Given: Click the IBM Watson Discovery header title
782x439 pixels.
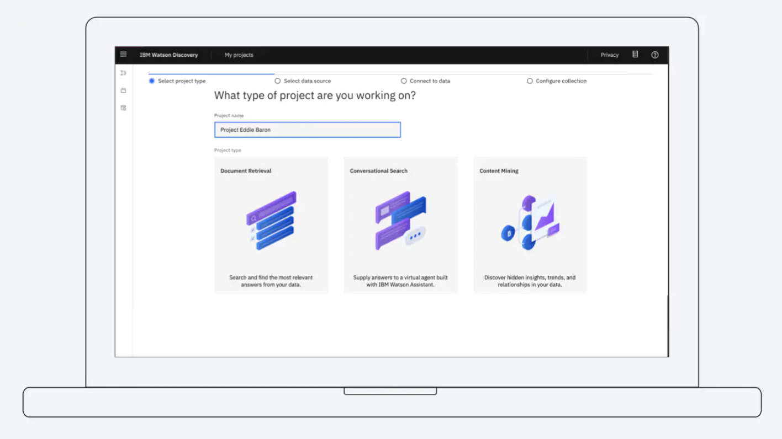Looking at the screenshot, I should point(170,55).
